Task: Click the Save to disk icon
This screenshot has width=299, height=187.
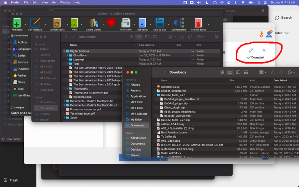Action: (159, 23)
